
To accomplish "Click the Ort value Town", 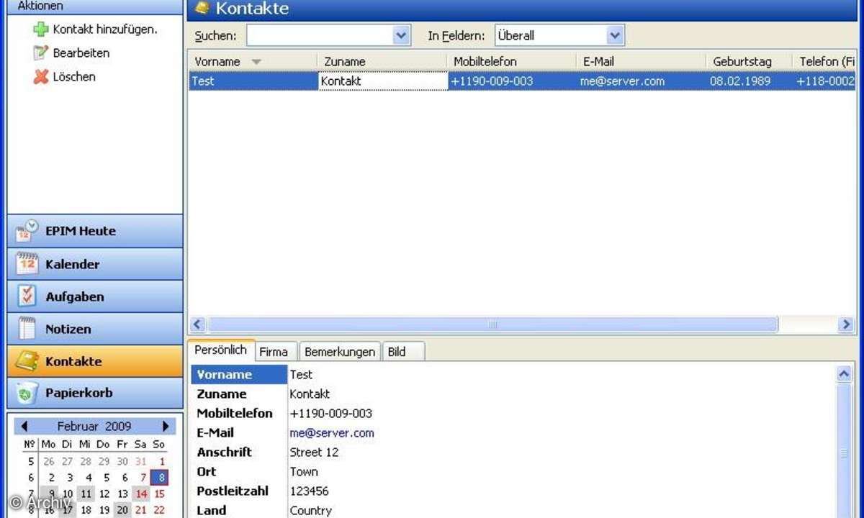I will point(304,472).
